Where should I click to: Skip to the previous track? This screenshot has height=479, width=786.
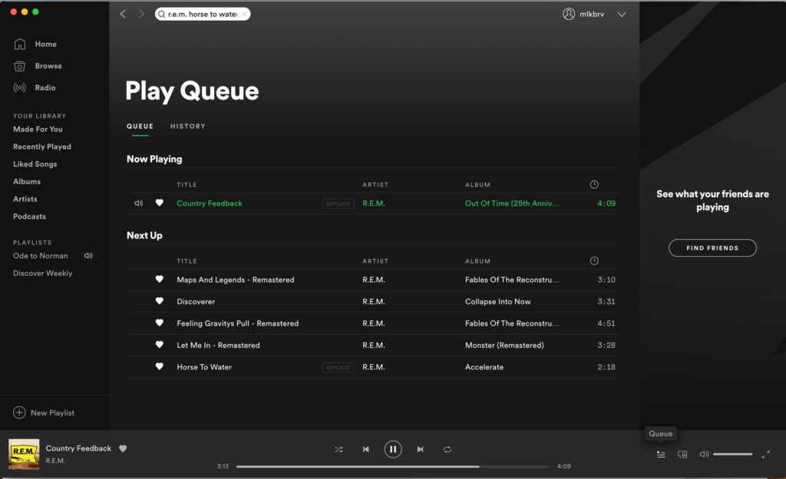[366, 449]
